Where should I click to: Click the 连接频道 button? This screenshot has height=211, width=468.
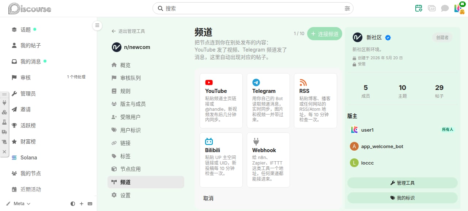pyautogui.click(x=325, y=34)
